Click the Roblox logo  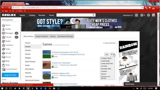[9, 15]
